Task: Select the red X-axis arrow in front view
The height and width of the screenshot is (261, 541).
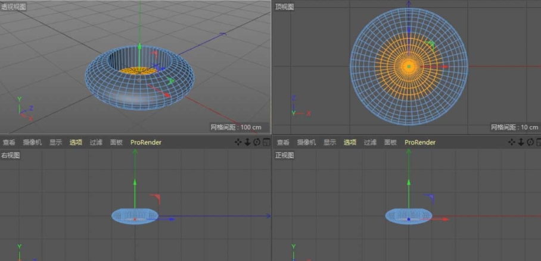Action: pos(445,219)
